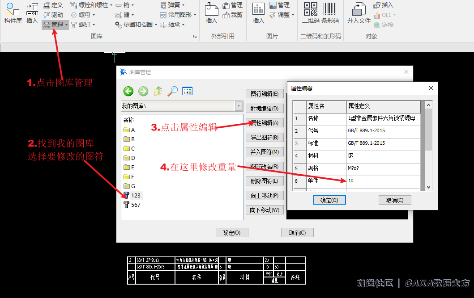Click the green back arrow in 图库管理
The height and width of the screenshot is (298, 474).
click(x=128, y=91)
